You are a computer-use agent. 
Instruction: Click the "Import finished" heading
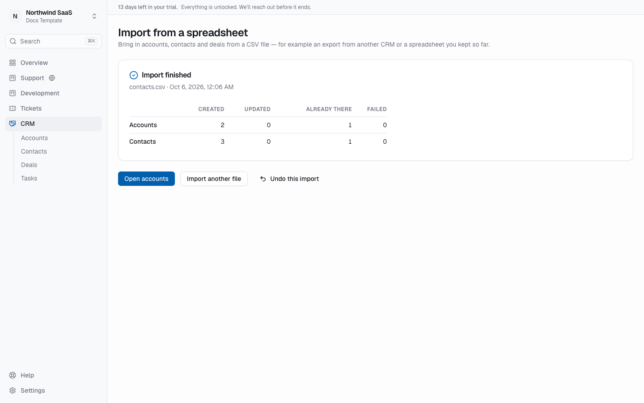click(166, 75)
